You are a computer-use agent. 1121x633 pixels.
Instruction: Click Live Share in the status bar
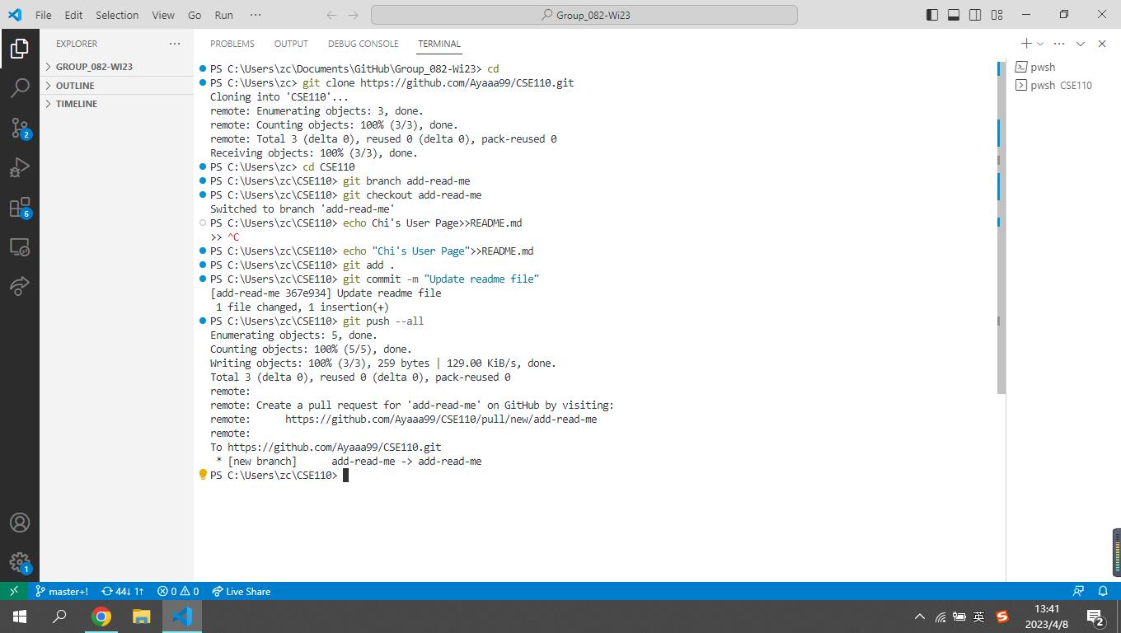[241, 591]
